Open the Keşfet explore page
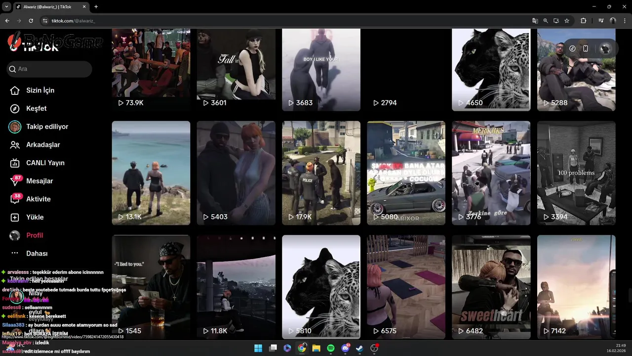Screen dimensions: 632x356 pyautogui.click(x=29, y=108)
